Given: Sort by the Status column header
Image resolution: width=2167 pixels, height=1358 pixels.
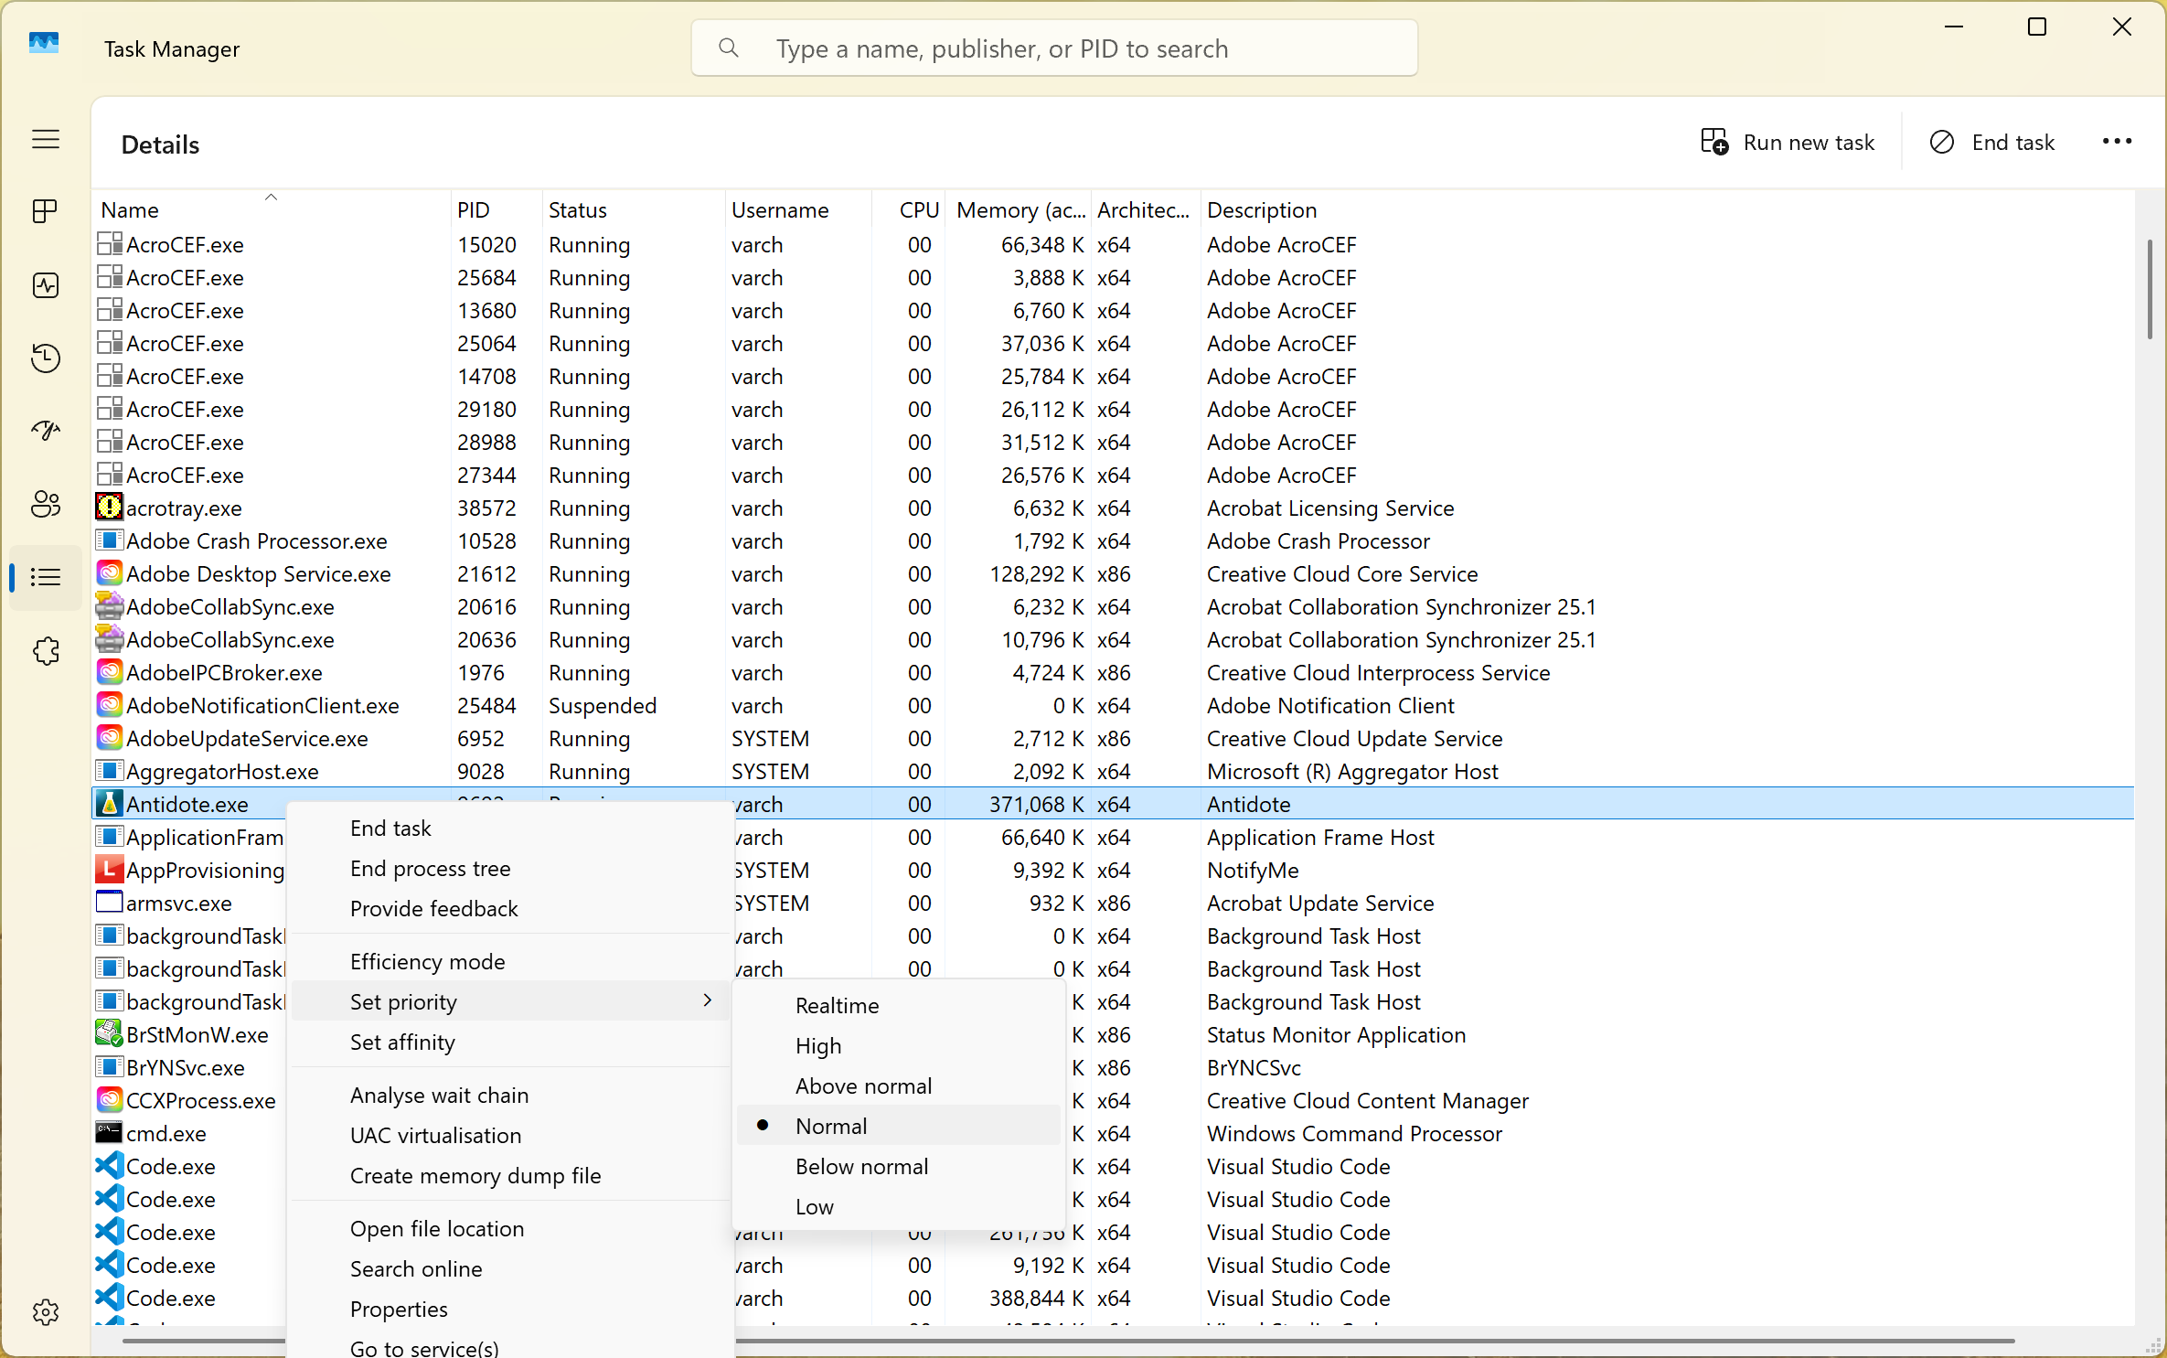Looking at the screenshot, I should (634, 209).
